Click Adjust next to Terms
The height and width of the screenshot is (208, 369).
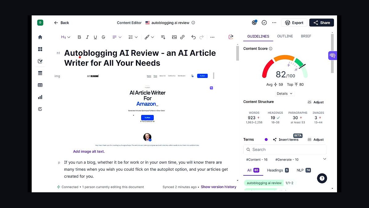pyautogui.click(x=315, y=140)
